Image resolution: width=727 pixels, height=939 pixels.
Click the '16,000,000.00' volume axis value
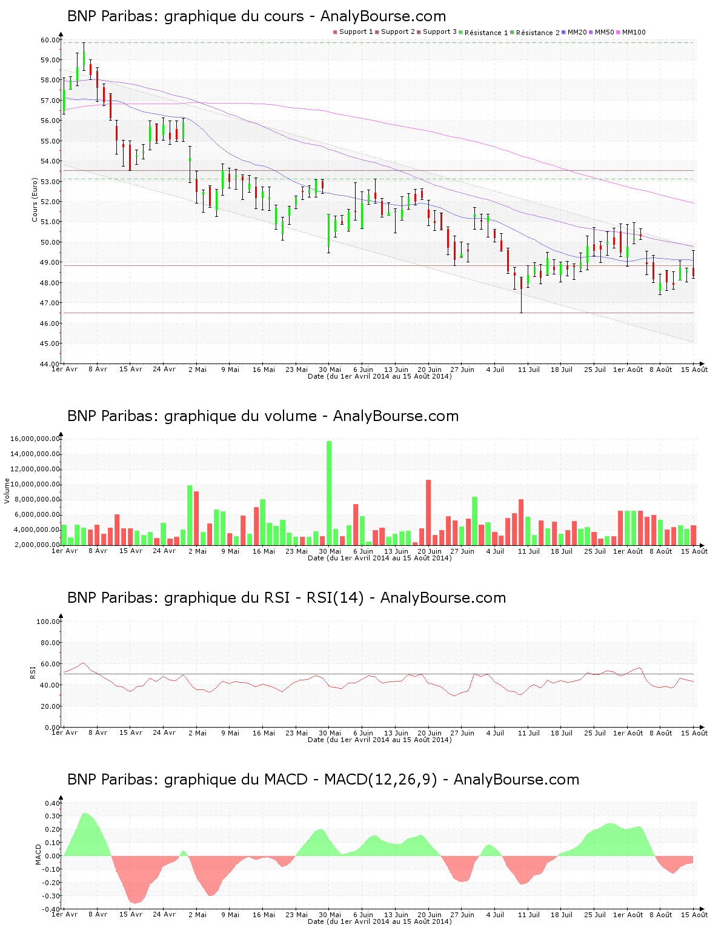[35, 439]
